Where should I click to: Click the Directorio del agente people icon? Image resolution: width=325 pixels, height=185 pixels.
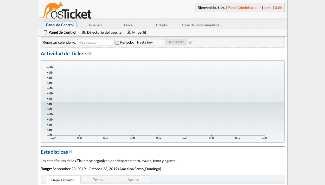[x=84, y=33]
